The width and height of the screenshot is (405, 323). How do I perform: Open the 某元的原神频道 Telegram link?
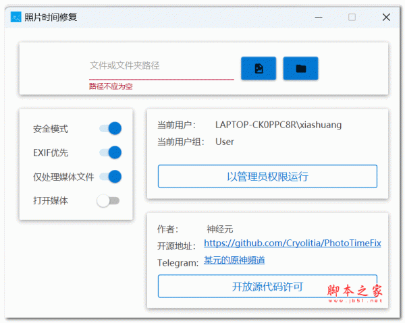(x=234, y=260)
